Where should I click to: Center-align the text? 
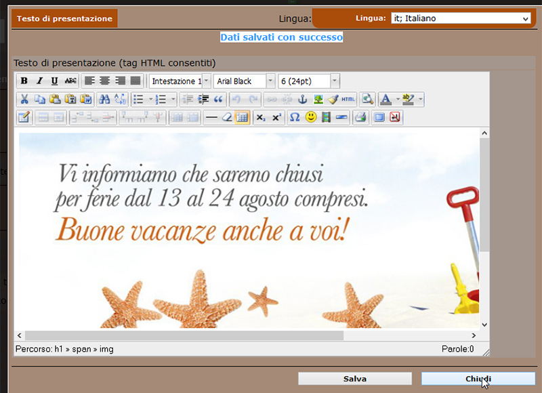coord(105,81)
